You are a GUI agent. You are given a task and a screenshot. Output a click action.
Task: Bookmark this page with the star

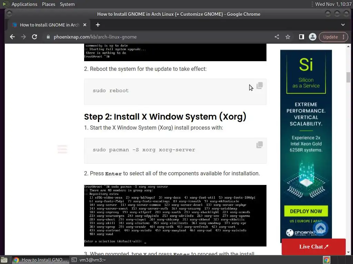[288, 37]
